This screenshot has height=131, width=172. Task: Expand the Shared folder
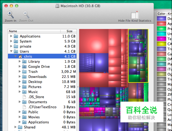click(x=15, y=127)
